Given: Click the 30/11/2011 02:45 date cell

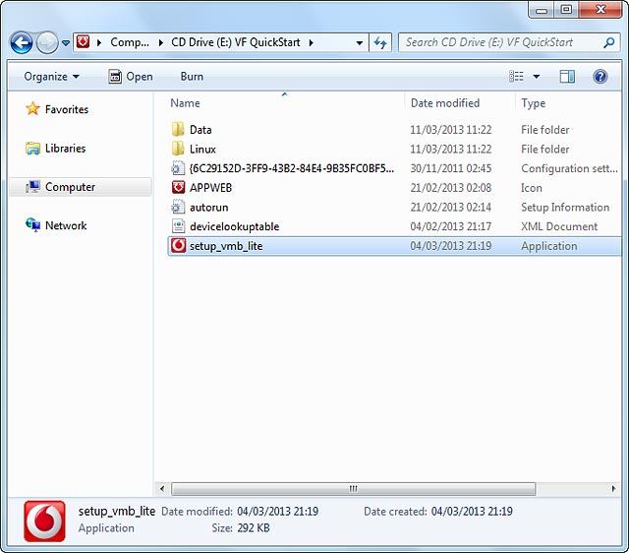Looking at the screenshot, I should point(450,168).
